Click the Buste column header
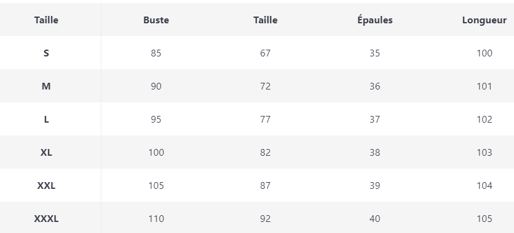Viewport: 514px width, 233px height. [x=156, y=20]
